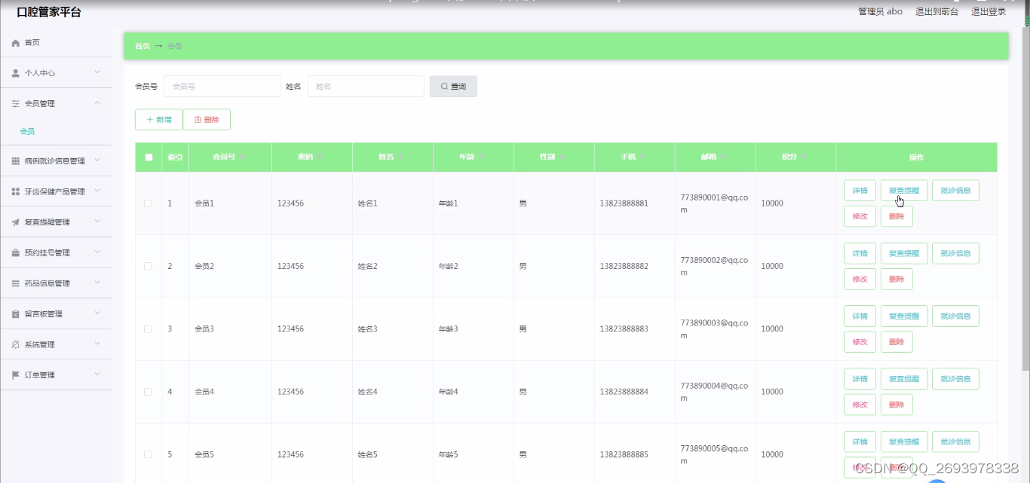Open 详情 for row 会员1
This screenshot has height=483, width=1030.
point(860,191)
